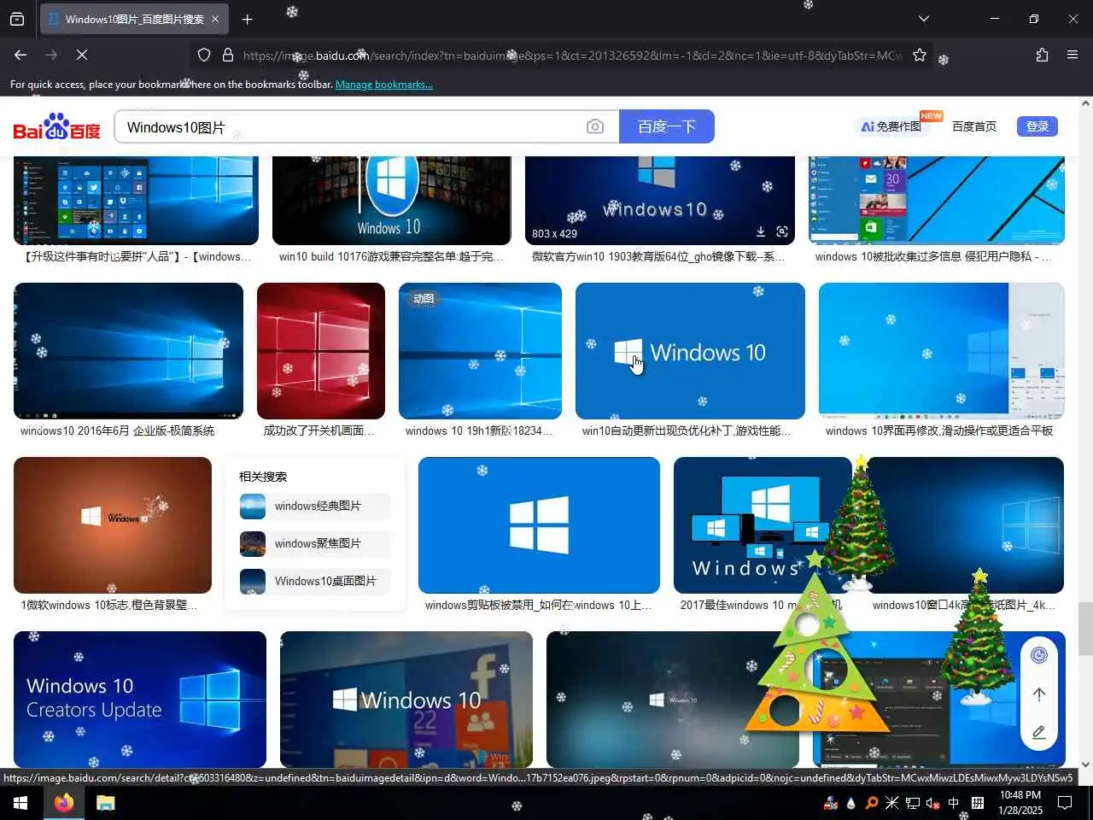The height and width of the screenshot is (820, 1093).
Task: Stop page loading with the X button
Action: (x=82, y=55)
